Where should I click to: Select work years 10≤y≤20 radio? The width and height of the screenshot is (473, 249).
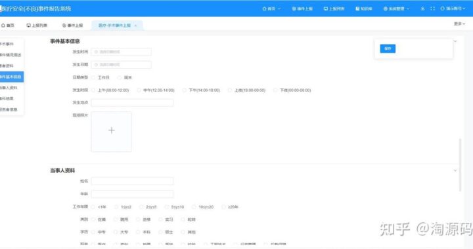194,207
